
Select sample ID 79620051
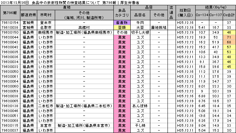pos(10,116)
